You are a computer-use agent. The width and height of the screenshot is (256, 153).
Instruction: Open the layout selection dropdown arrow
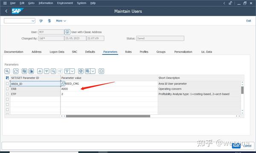[93, 71]
